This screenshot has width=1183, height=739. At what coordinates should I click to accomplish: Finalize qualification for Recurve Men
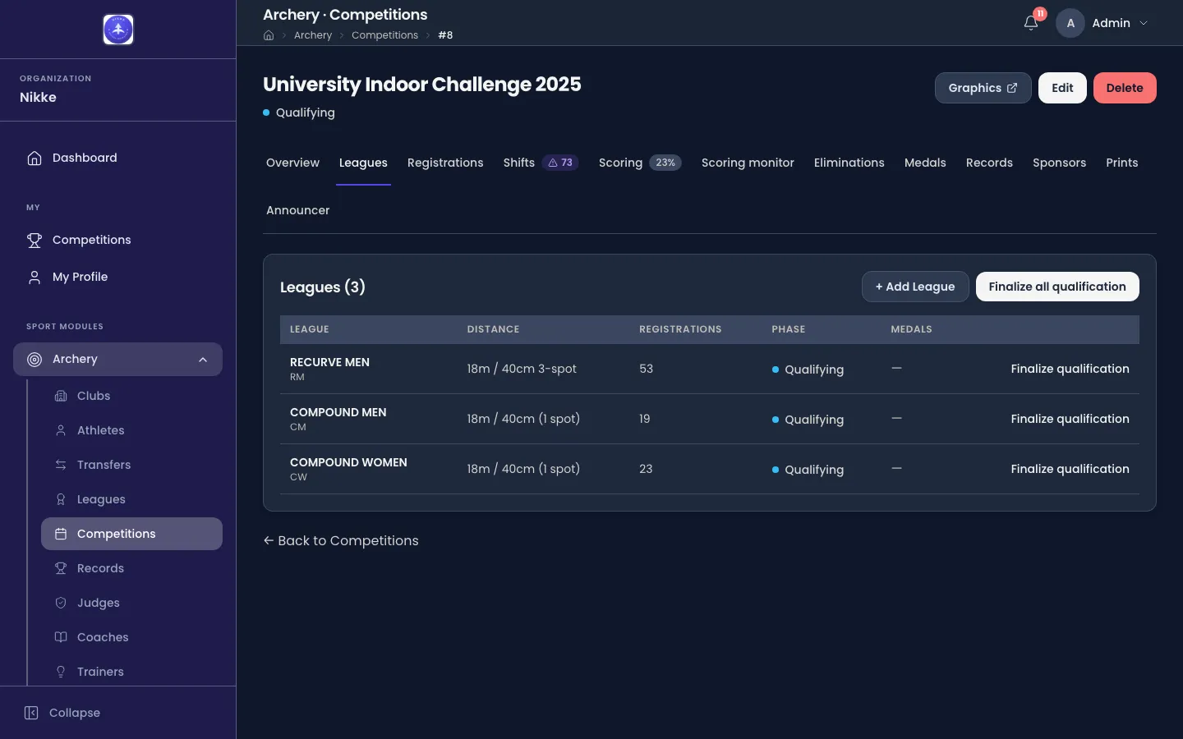click(1070, 369)
